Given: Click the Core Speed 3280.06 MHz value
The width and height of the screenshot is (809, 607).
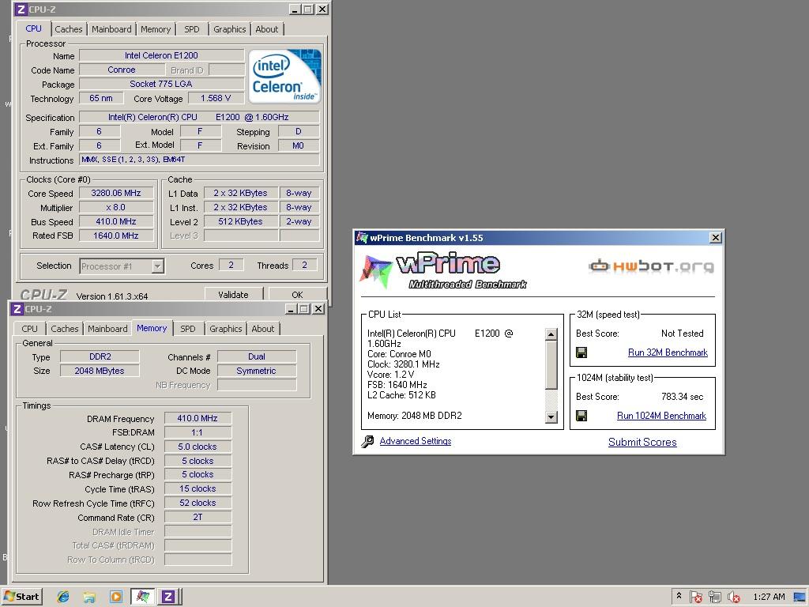Looking at the screenshot, I should pos(116,193).
